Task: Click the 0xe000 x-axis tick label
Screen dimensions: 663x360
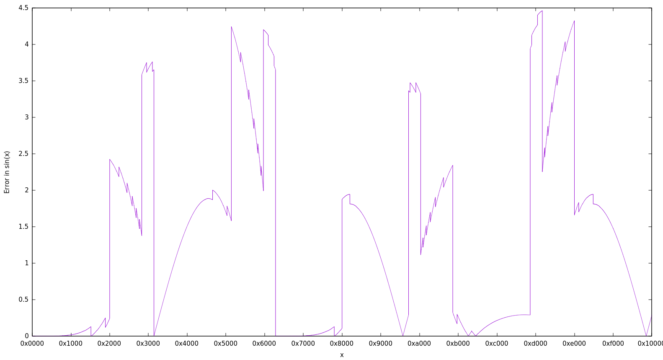Action: (x=574, y=344)
